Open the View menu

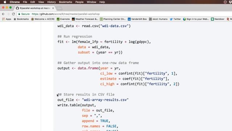41,2
